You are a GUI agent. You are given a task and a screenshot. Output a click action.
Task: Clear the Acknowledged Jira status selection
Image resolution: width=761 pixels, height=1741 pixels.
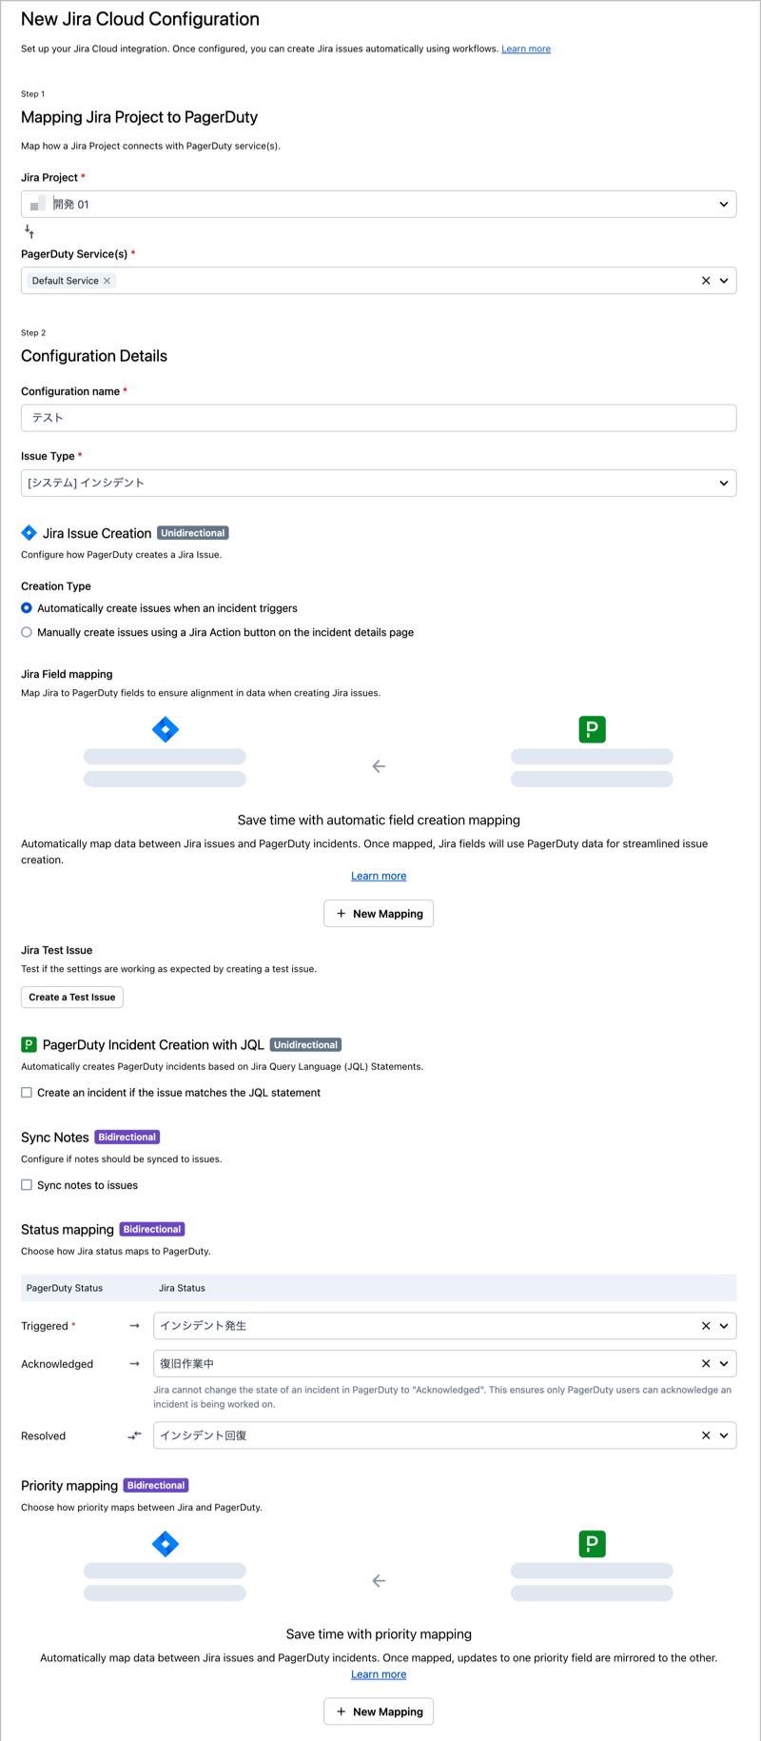click(706, 1364)
